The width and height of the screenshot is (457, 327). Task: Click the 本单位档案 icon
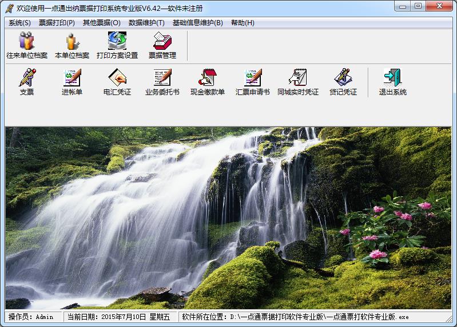[71, 45]
